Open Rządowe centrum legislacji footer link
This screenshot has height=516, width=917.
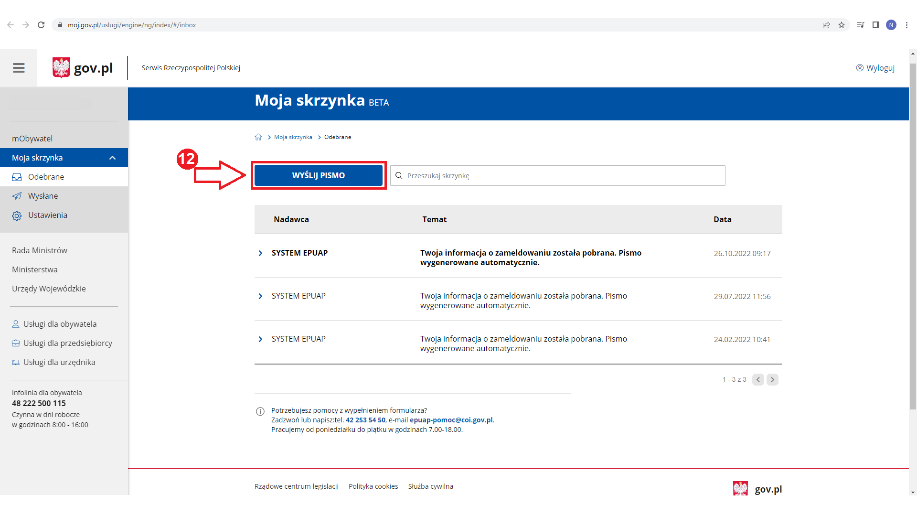(297, 486)
